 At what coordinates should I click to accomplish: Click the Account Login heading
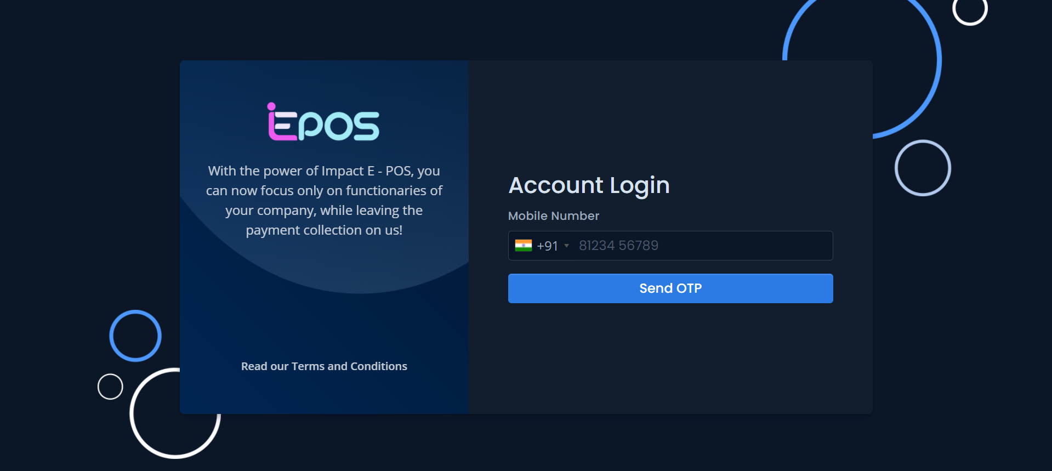(589, 185)
